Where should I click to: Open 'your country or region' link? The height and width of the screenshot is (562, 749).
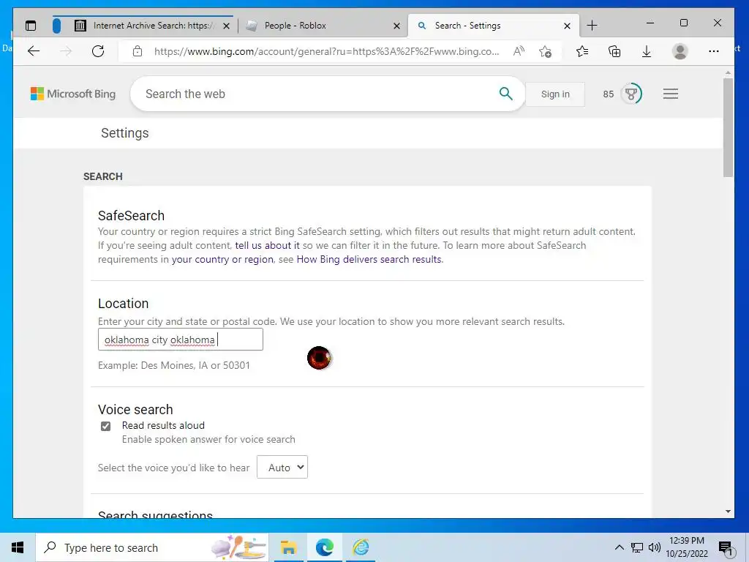[x=222, y=259]
